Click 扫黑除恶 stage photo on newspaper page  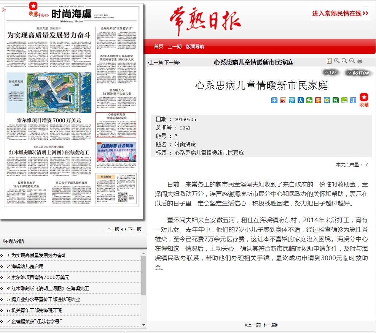pyautogui.click(x=116, y=152)
